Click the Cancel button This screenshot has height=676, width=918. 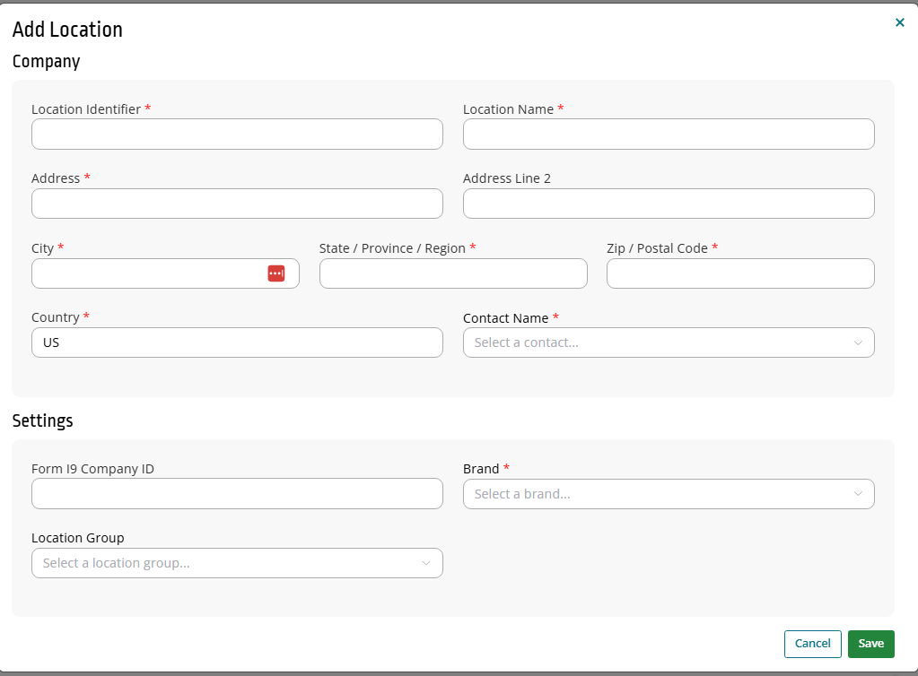point(812,644)
